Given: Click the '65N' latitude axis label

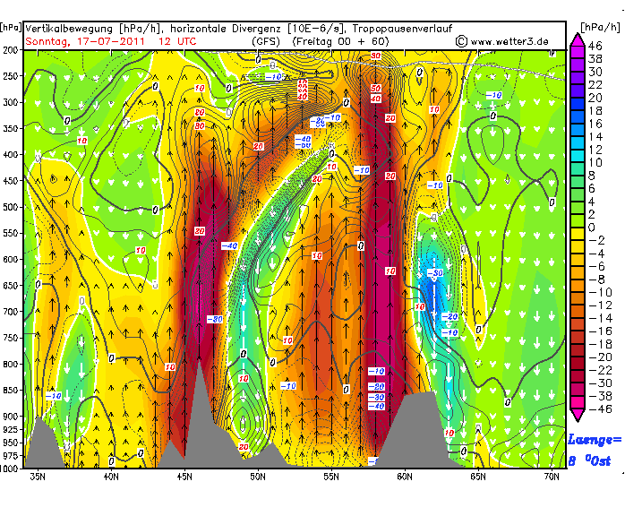Looking at the screenshot, I should click(x=478, y=477).
